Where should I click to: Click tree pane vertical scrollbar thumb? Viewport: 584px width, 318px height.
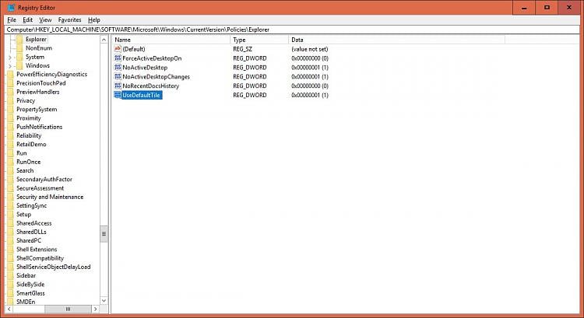click(104, 233)
